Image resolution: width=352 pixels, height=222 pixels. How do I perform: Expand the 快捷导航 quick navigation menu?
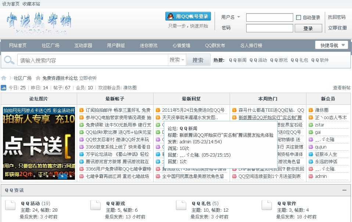point(331,45)
